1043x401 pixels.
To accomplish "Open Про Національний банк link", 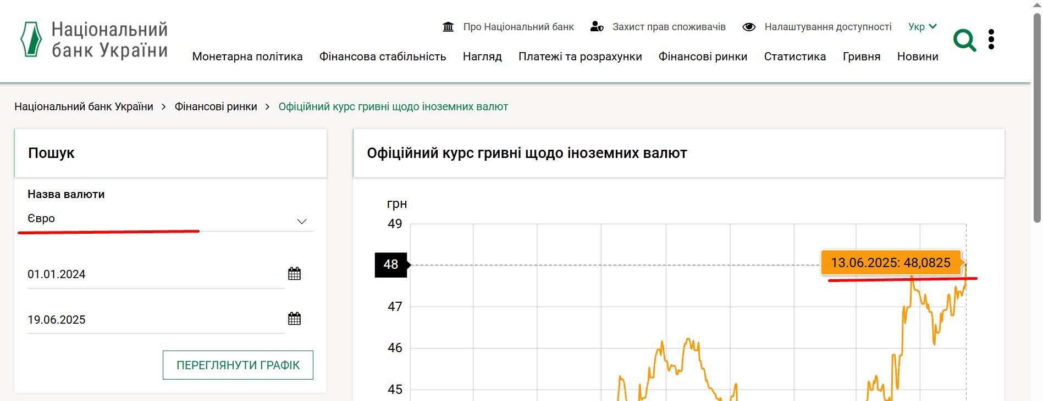I will coord(518,27).
